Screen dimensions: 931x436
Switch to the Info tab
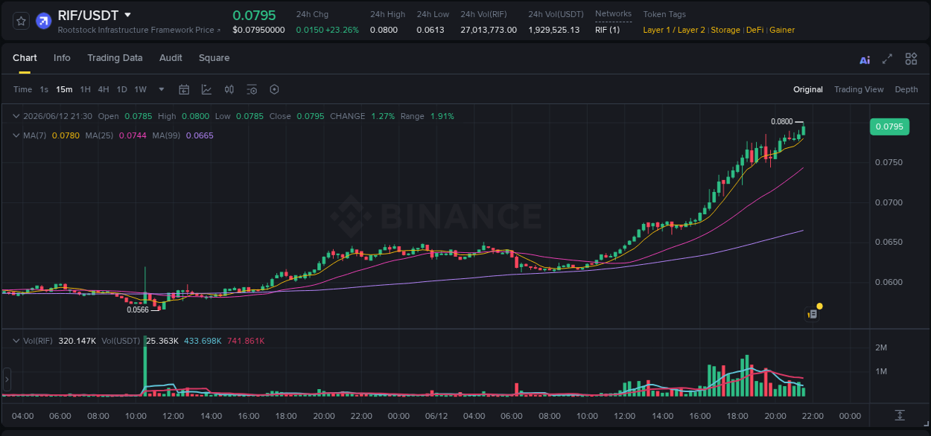[62, 58]
